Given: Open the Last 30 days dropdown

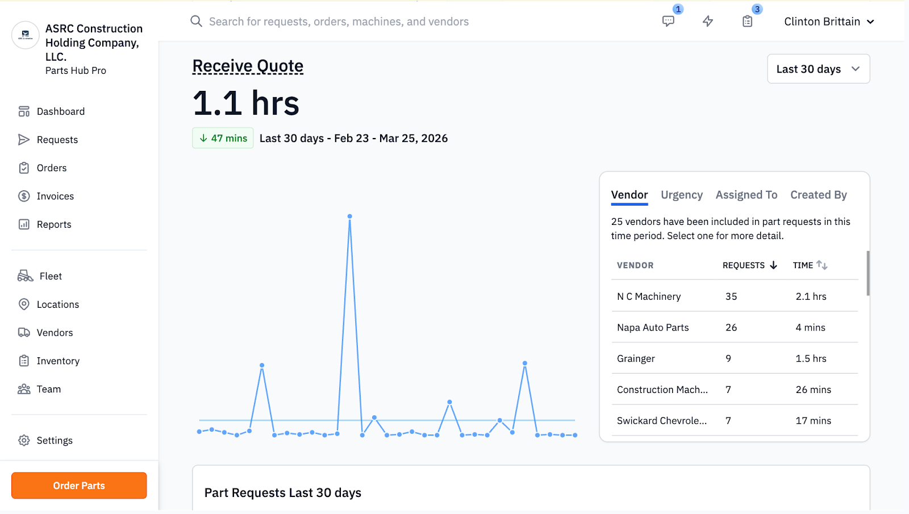Looking at the screenshot, I should point(819,69).
